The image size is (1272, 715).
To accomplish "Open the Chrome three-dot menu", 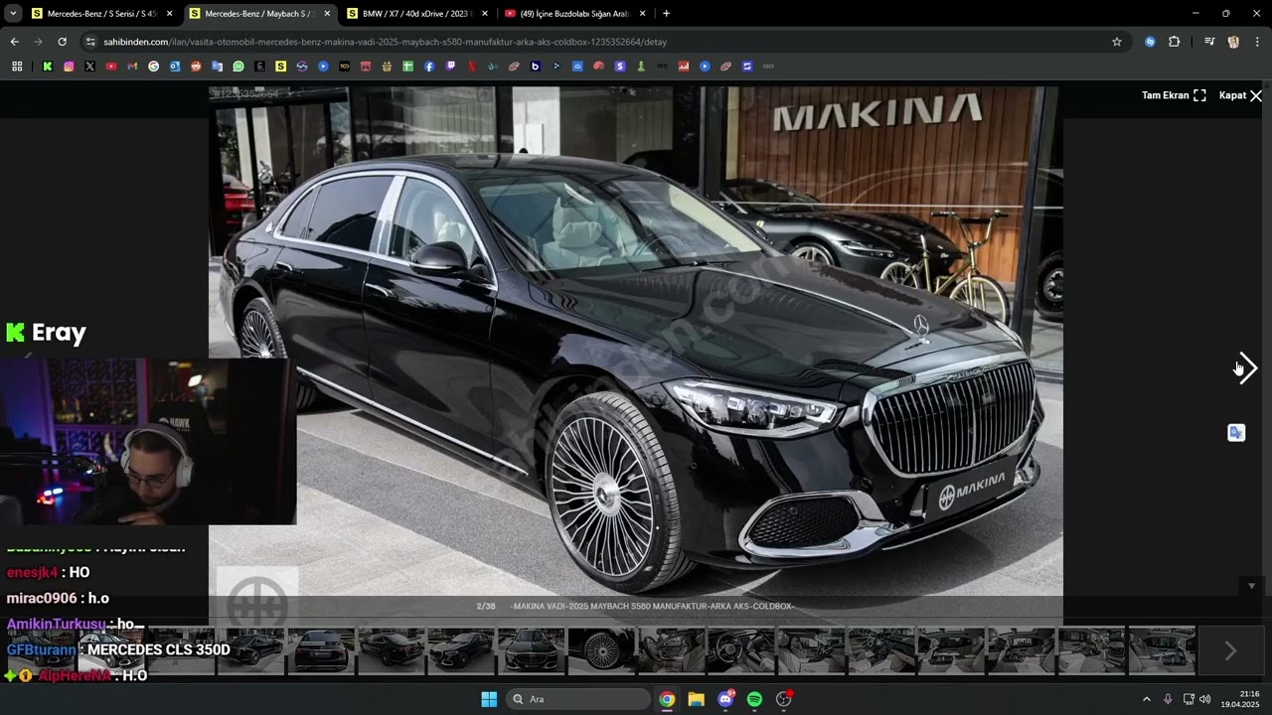I will [1257, 42].
